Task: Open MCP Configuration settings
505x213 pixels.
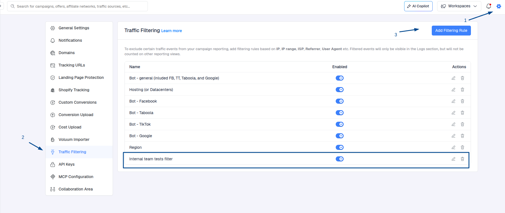Action: [x=79, y=177]
